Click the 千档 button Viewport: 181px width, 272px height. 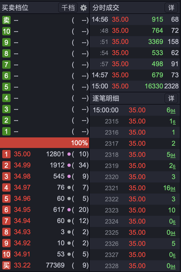coord(68,8)
